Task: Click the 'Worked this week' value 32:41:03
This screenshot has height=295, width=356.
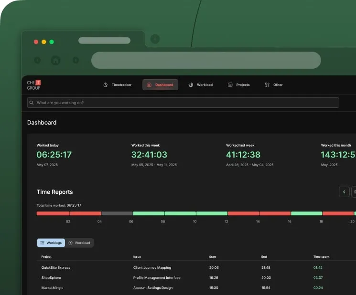Action: tap(149, 155)
